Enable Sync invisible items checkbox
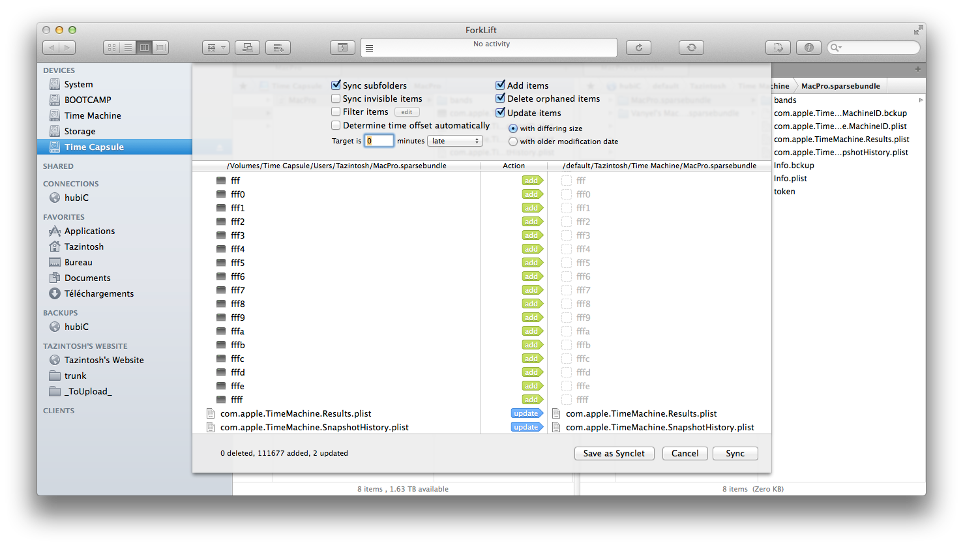Image resolution: width=963 pixels, height=547 pixels. [x=336, y=98]
